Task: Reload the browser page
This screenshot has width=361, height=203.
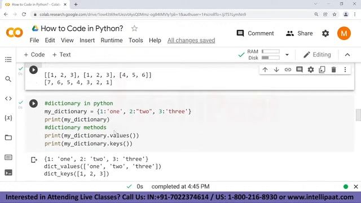Action: click(24, 14)
